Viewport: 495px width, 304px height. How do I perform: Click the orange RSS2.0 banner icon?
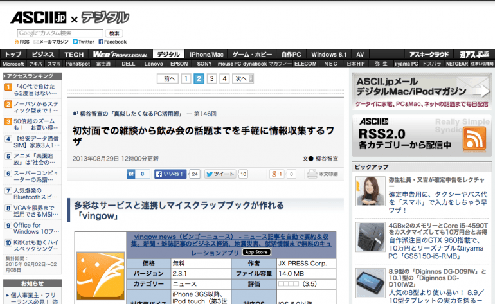point(474,139)
